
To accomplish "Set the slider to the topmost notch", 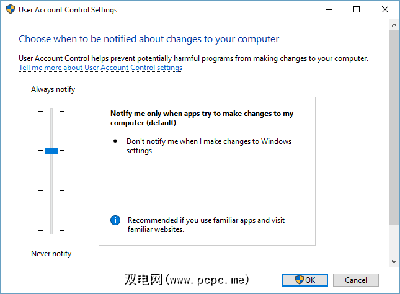I will pyautogui.click(x=51, y=110).
